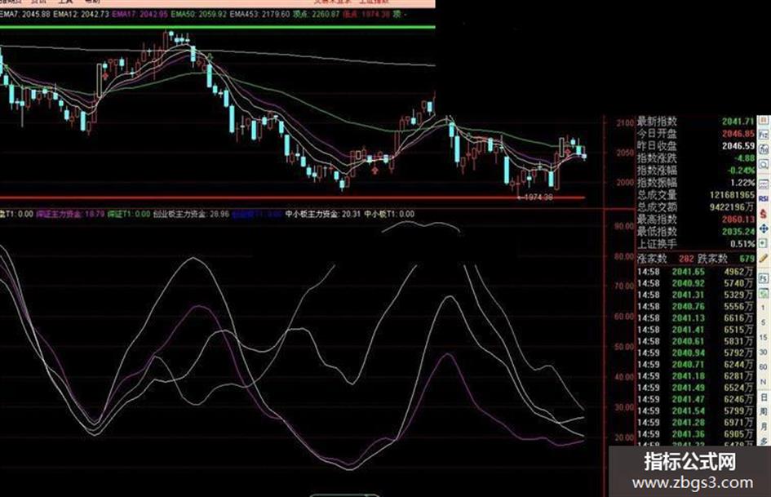Select the pencil drawing tool

[764, 258]
